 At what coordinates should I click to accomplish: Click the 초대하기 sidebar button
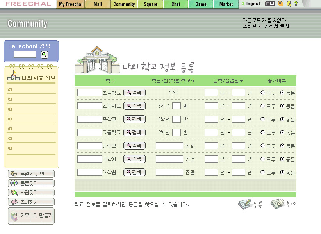point(31,202)
